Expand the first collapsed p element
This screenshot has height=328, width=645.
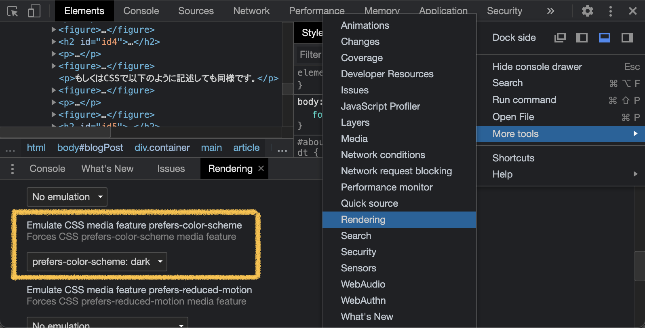(x=53, y=54)
